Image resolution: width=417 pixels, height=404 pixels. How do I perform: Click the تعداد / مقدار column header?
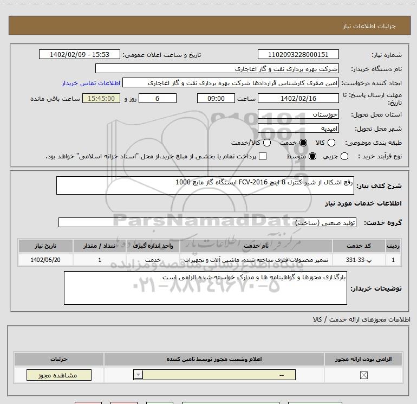tap(100, 246)
